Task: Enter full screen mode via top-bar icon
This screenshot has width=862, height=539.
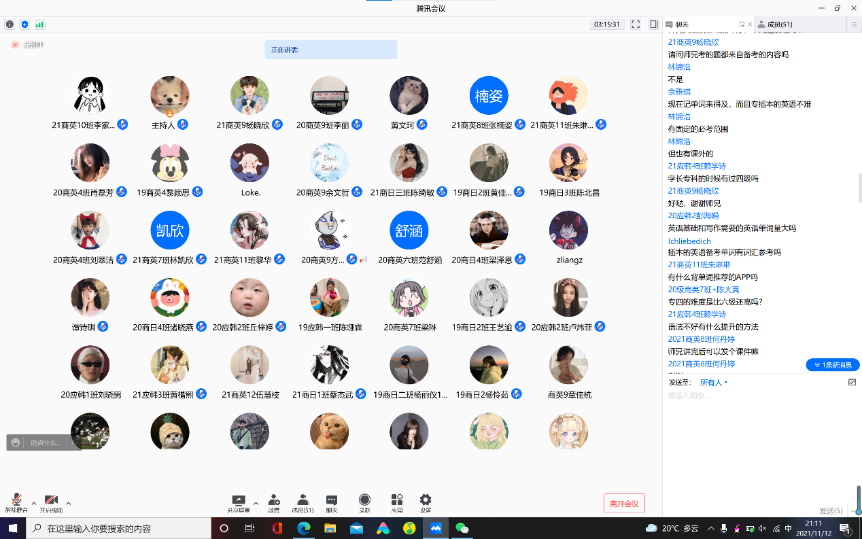Action: click(x=636, y=24)
